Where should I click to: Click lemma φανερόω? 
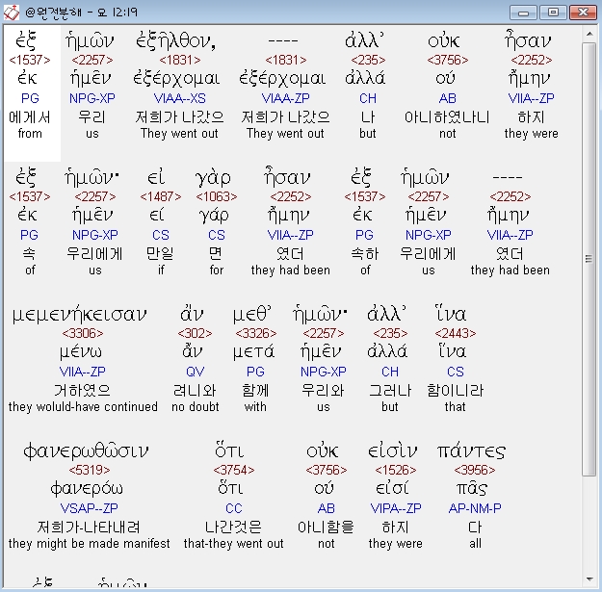[87, 488]
